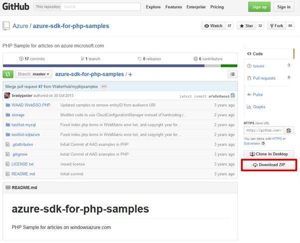Viewport: 300px width, 243px height.
Task: Click the search input field
Action: point(101,6)
